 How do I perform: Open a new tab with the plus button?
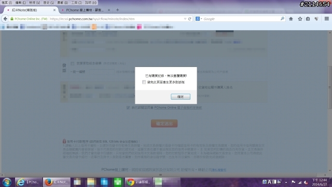click(118, 10)
